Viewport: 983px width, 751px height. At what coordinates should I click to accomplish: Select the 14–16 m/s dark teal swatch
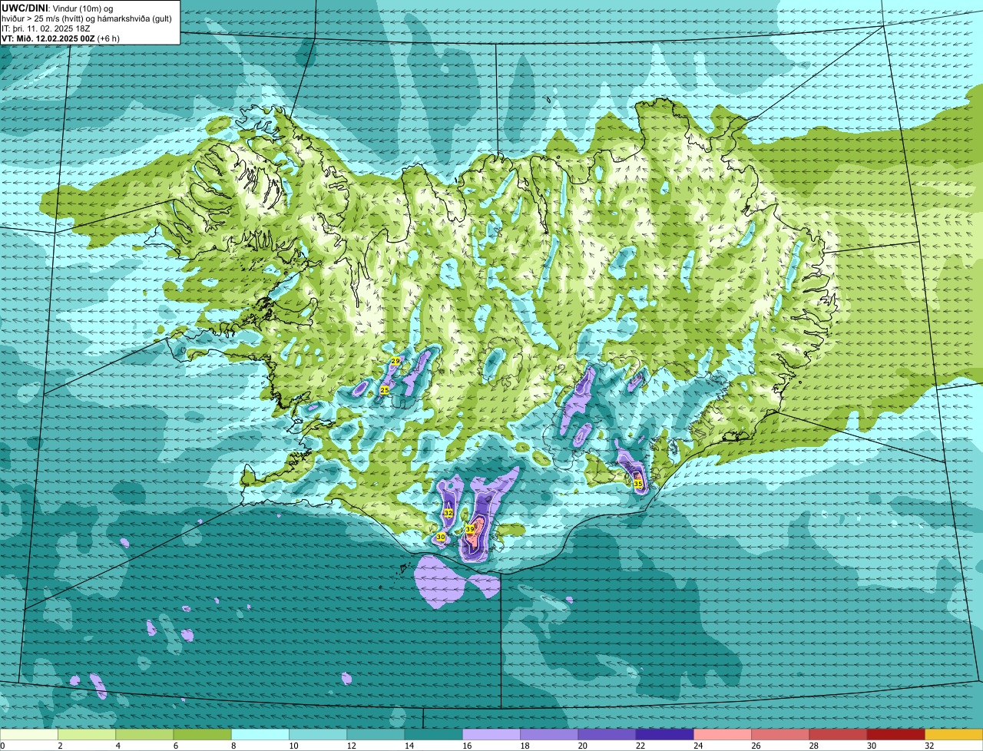434,734
